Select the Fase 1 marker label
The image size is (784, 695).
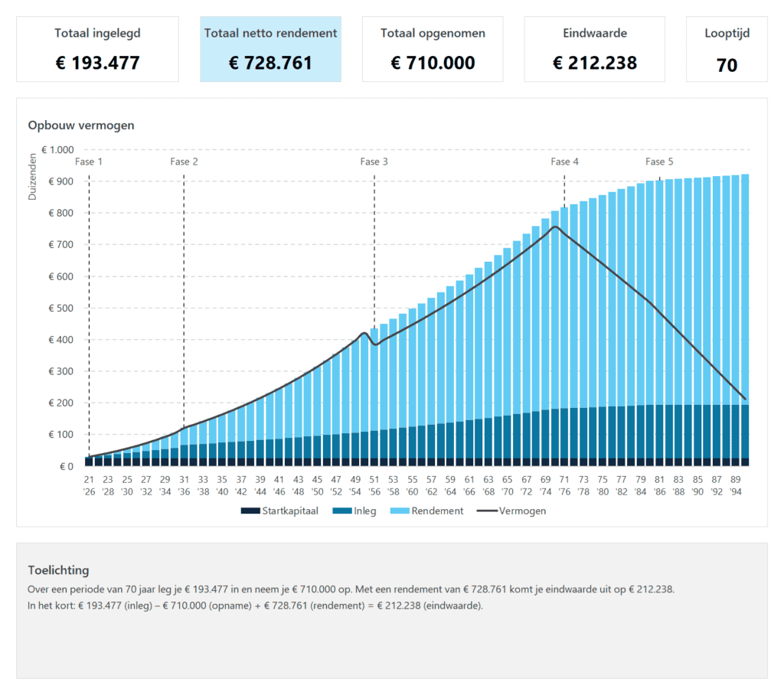tap(89, 162)
